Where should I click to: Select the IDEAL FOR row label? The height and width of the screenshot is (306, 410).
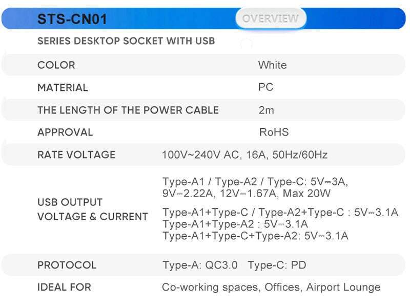pyautogui.click(x=65, y=288)
